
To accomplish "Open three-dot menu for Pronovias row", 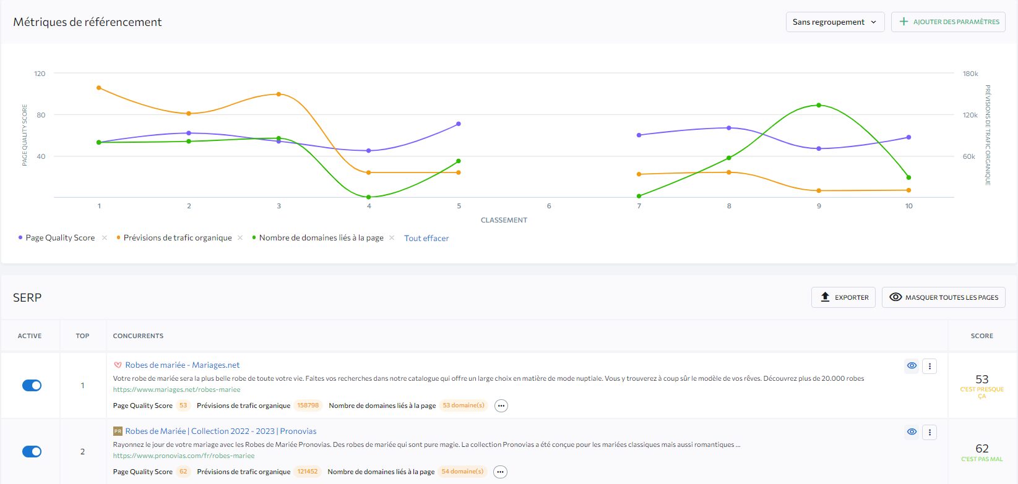I will tap(930, 432).
